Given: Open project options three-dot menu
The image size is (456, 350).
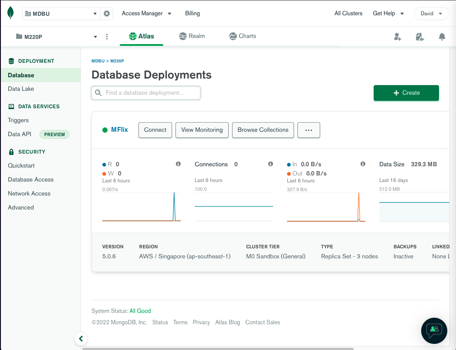Looking at the screenshot, I should pos(107,37).
